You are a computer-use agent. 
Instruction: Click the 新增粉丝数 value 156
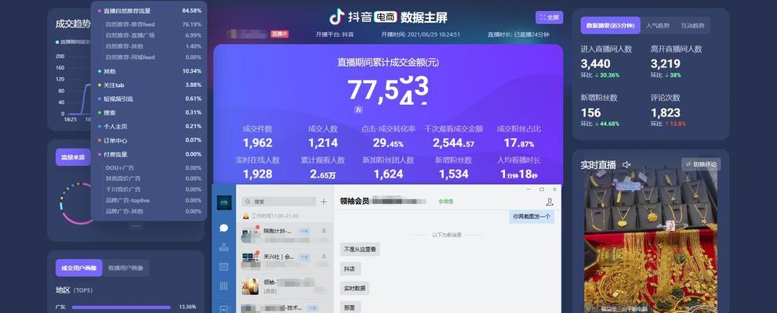coord(590,113)
